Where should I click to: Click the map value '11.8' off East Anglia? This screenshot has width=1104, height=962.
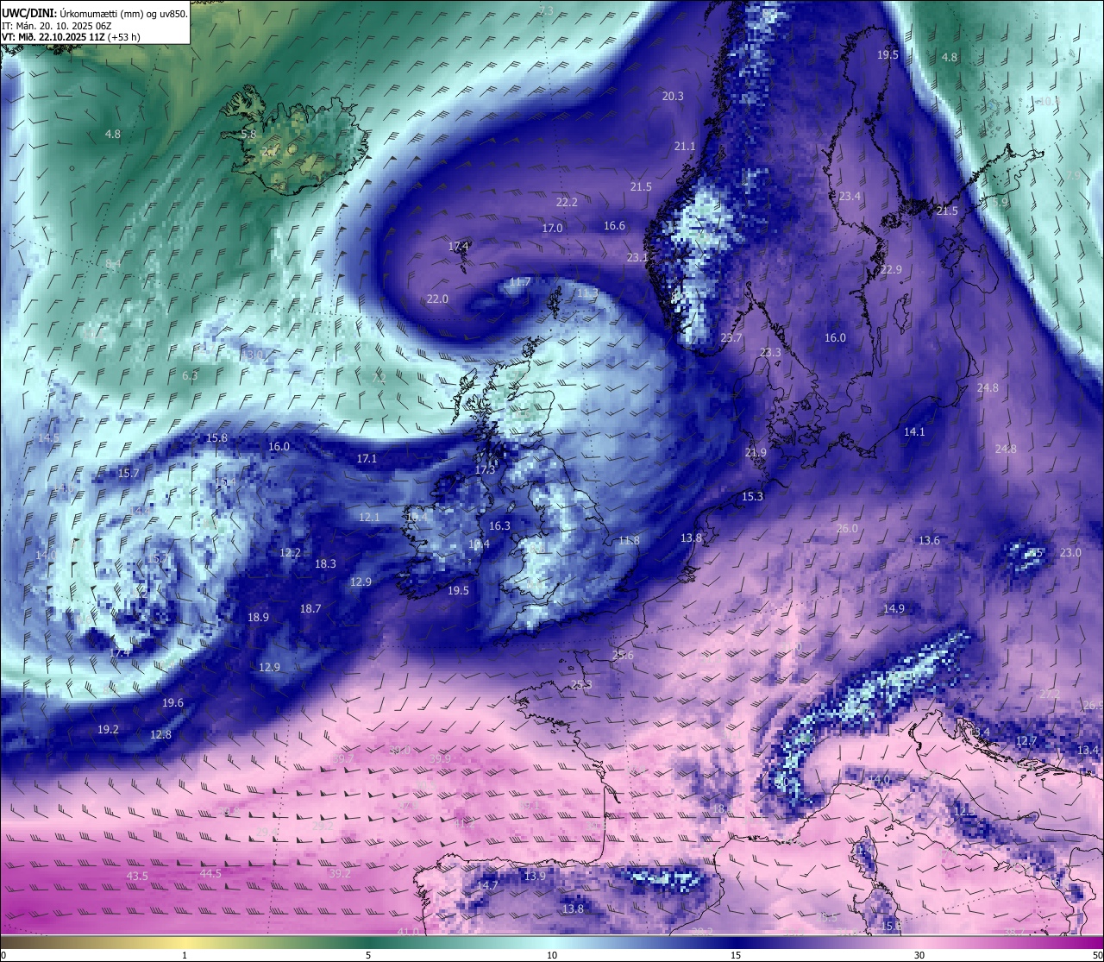point(630,540)
